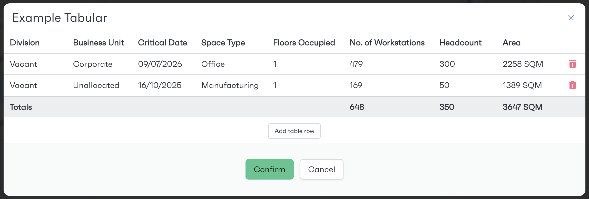Image resolution: width=589 pixels, height=199 pixels.
Task: Close the Example Tabular dialog
Action: (571, 18)
